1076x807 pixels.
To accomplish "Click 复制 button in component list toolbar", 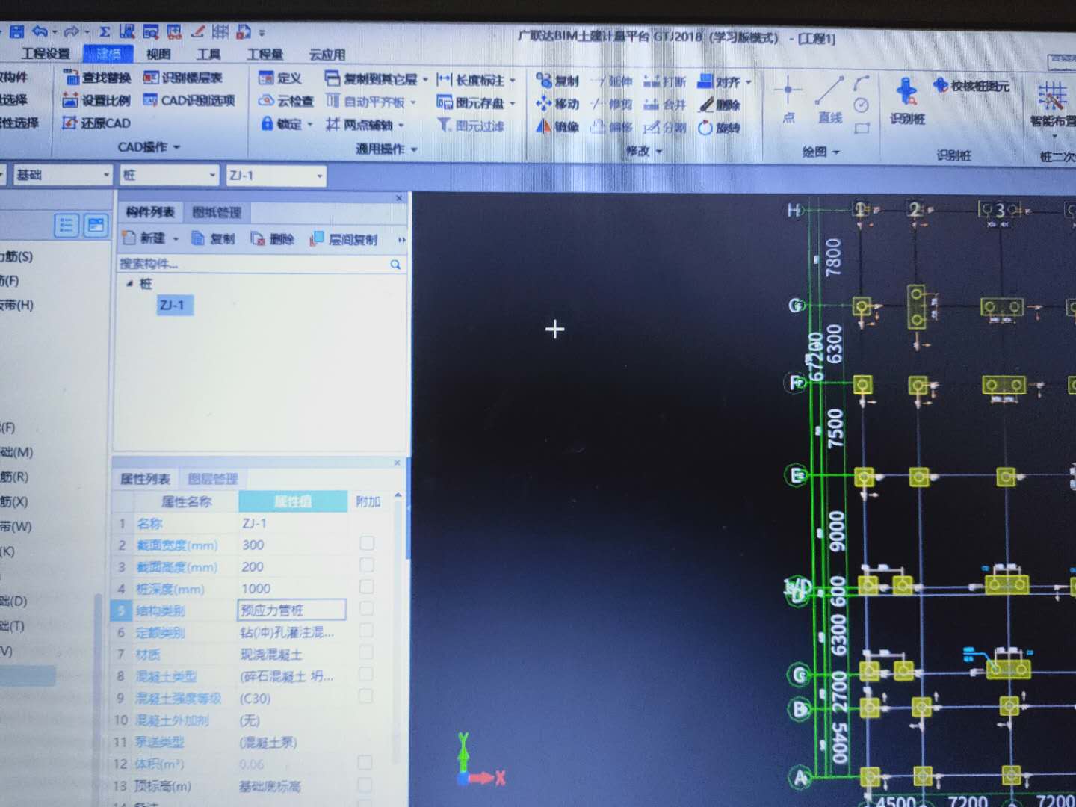I will click(x=213, y=238).
